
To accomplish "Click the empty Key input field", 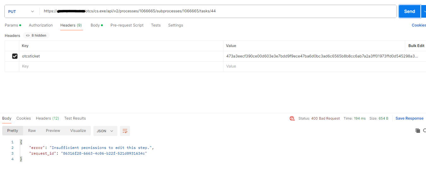I will (121, 66).
